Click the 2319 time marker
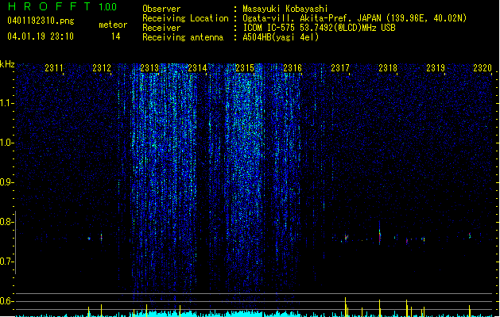 pyautogui.click(x=436, y=68)
